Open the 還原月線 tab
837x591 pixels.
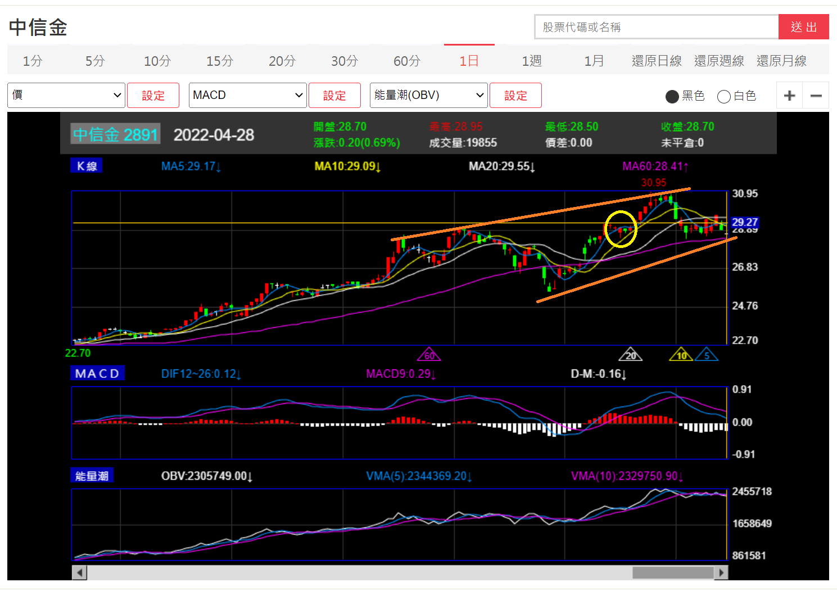[x=781, y=61]
